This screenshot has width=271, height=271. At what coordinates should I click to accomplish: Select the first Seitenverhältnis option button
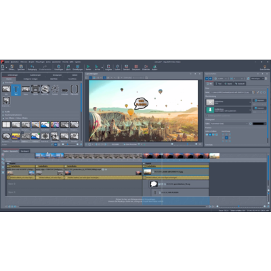(x=207, y=135)
